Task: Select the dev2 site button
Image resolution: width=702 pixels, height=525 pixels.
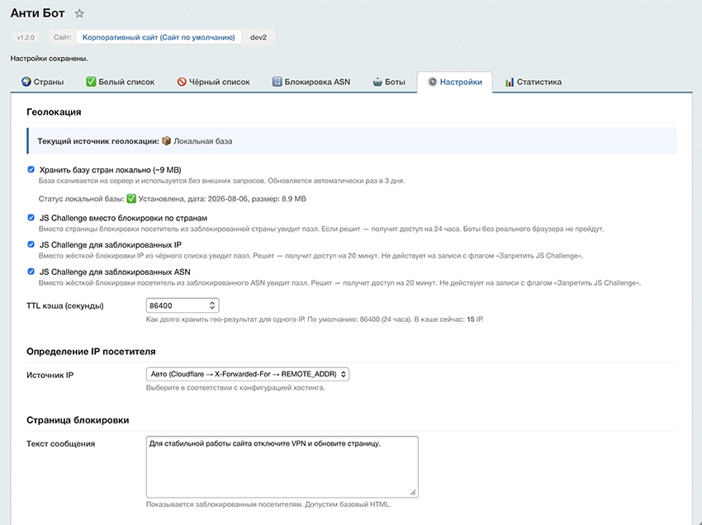Action: click(259, 37)
